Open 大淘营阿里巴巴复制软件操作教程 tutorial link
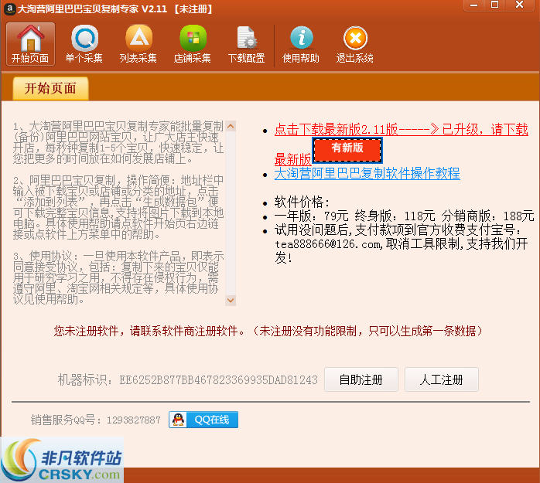 (x=367, y=173)
